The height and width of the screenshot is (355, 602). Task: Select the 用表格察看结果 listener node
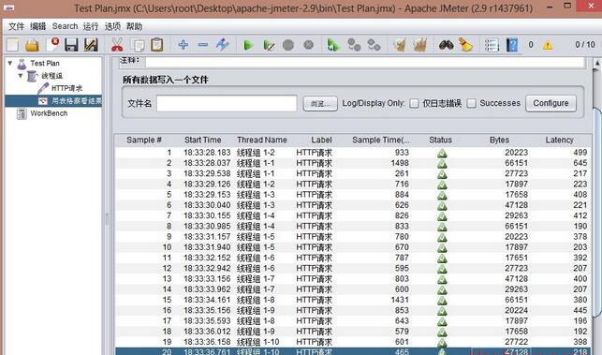click(x=77, y=101)
